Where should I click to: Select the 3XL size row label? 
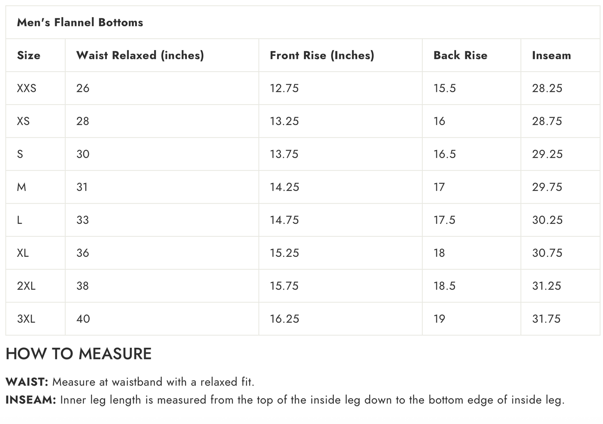tap(26, 319)
